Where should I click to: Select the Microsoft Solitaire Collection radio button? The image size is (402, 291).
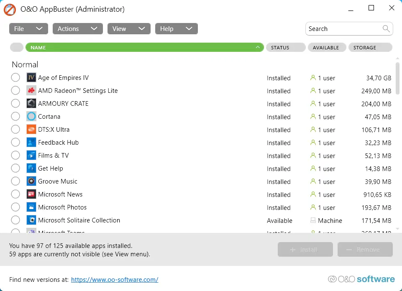click(15, 220)
